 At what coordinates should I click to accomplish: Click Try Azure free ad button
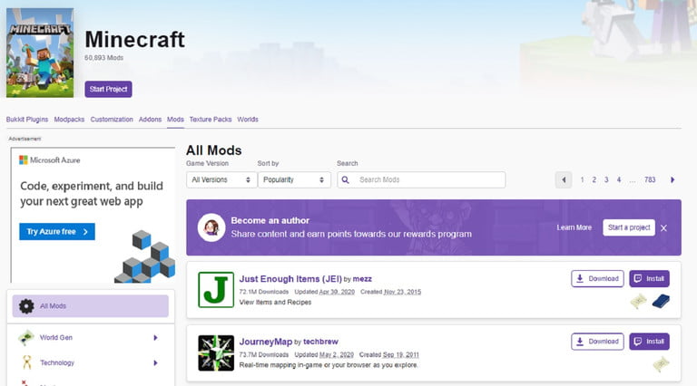coord(57,232)
